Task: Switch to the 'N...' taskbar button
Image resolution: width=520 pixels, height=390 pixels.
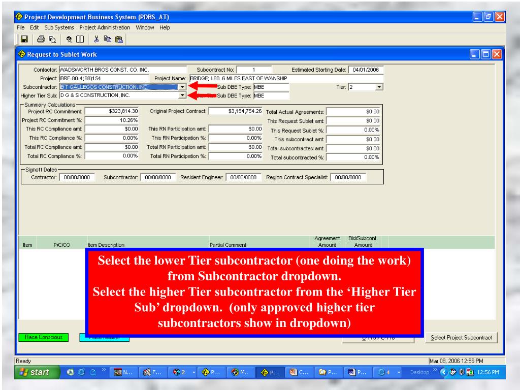Action: pyautogui.click(x=123, y=372)
